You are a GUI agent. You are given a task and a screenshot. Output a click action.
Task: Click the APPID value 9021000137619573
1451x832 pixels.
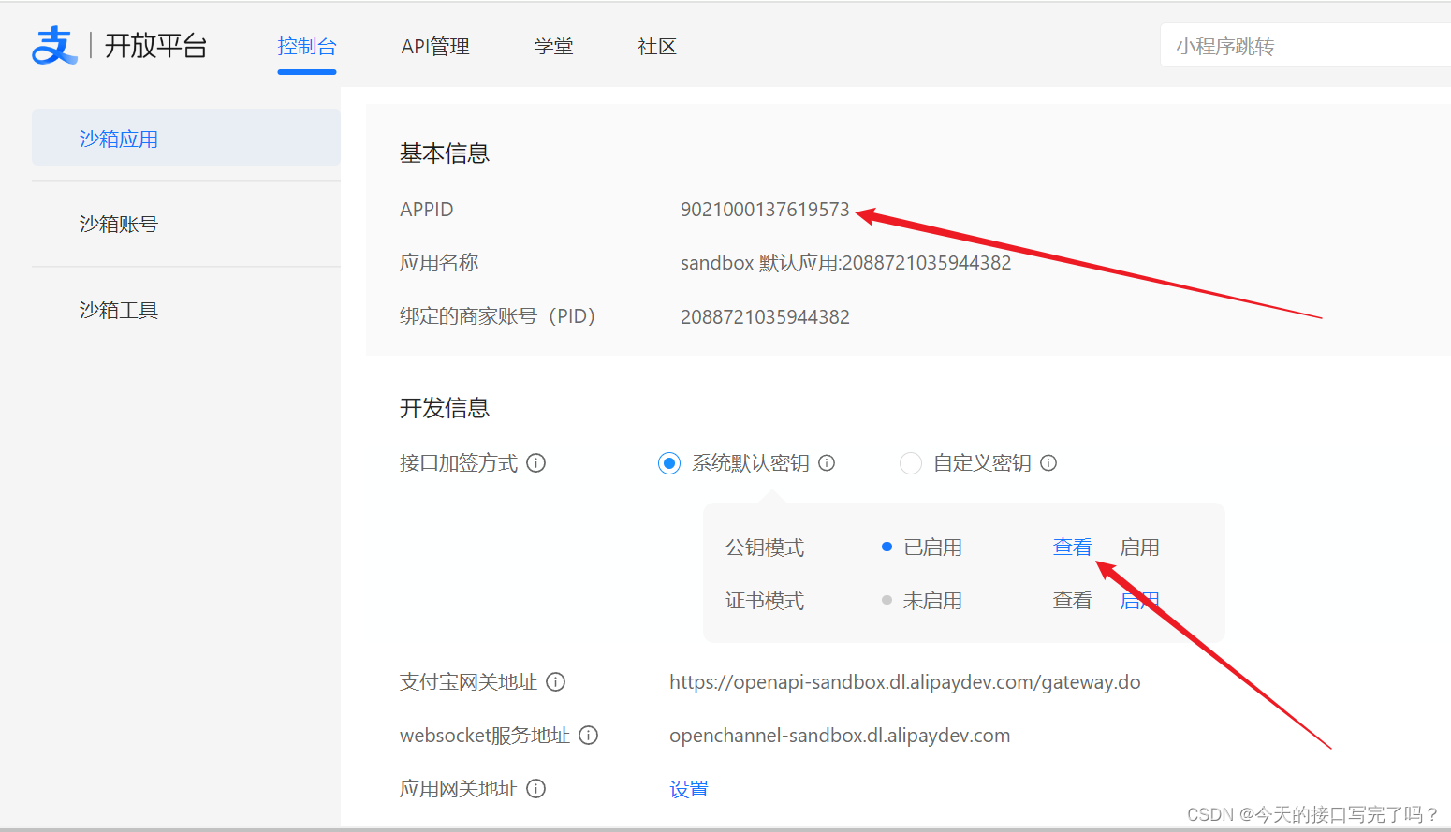(765, 209)
